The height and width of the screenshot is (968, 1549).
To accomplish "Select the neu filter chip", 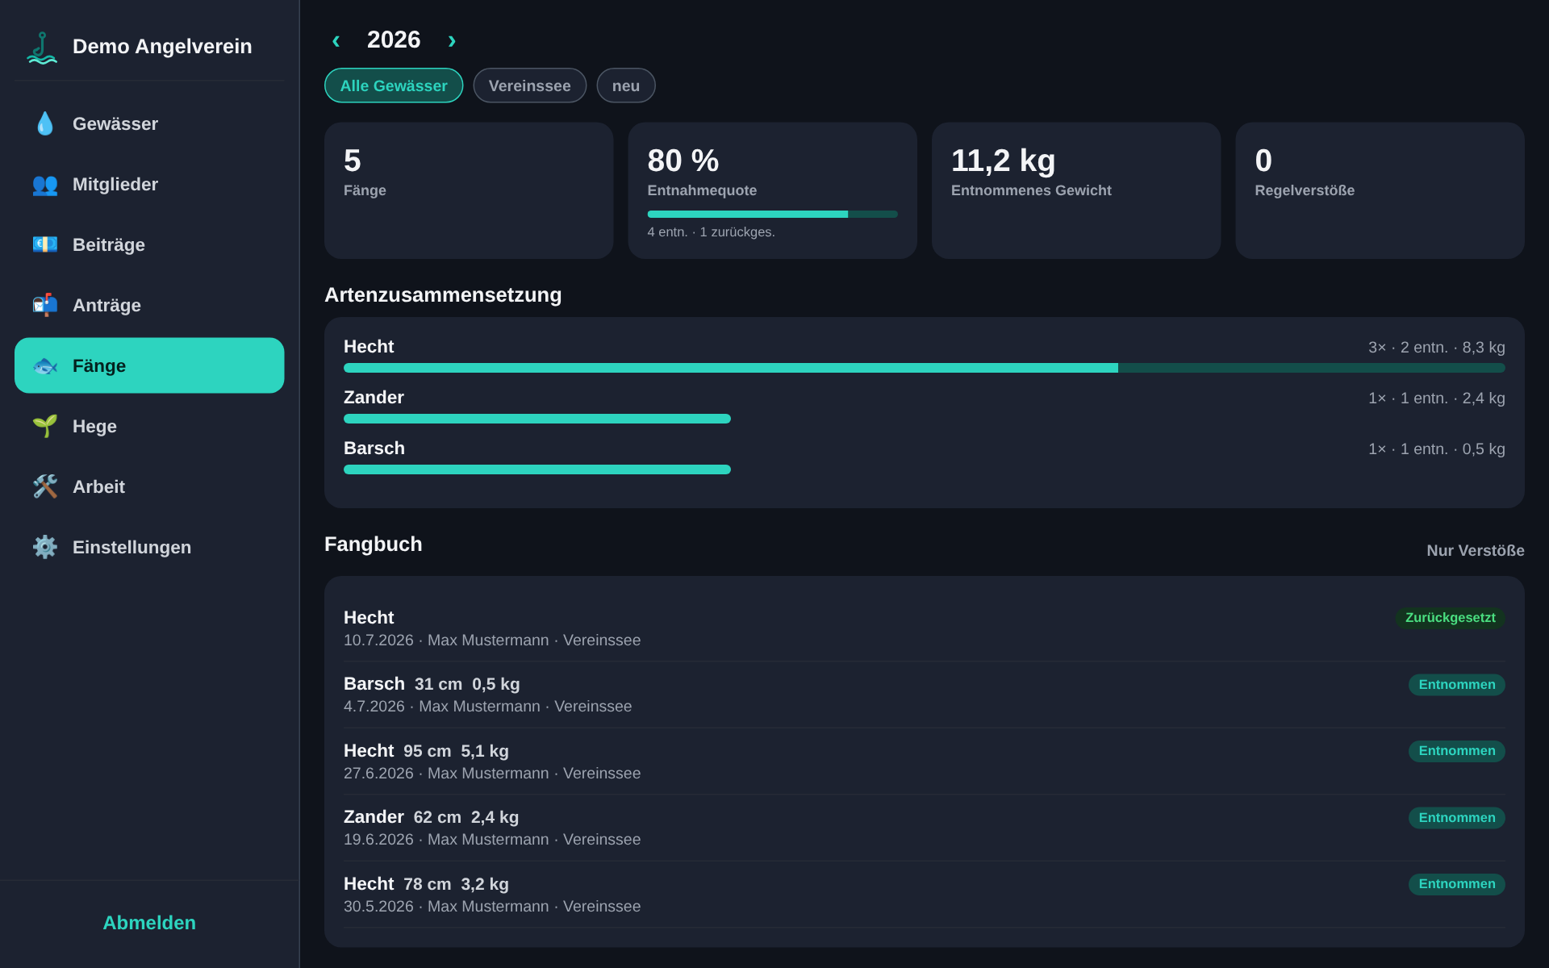I will [x=626, y=86].
